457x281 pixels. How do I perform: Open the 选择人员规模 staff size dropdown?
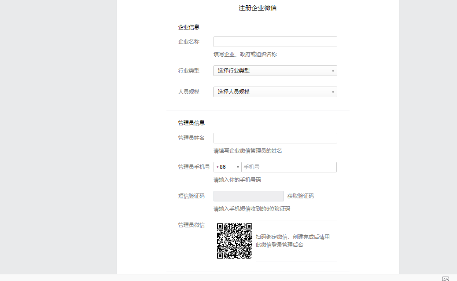(x=275, y=91)
